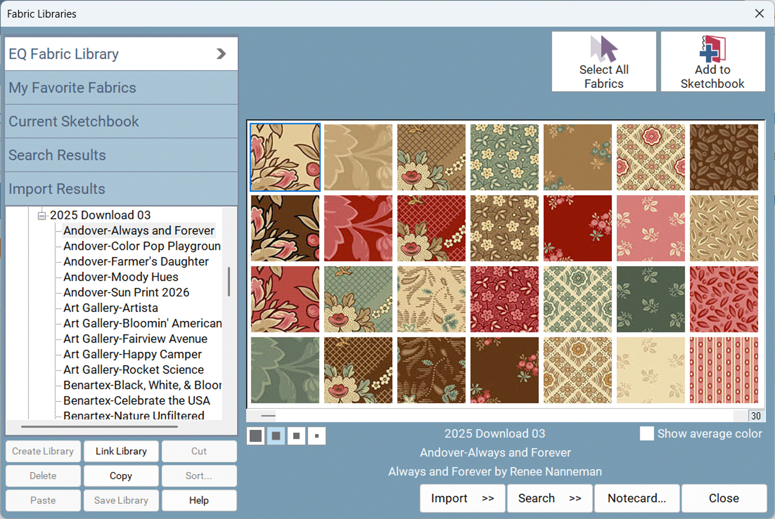Screen dimensions: 775x519
Task: Click the Notecard button
Action: pos(636,498)
